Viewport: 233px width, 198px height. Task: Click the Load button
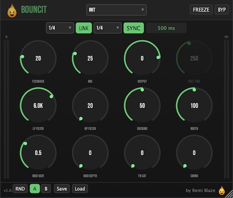80,189
